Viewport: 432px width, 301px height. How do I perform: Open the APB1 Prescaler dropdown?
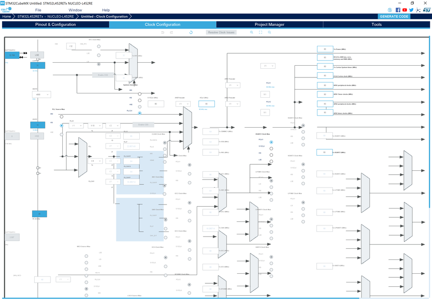233,85
